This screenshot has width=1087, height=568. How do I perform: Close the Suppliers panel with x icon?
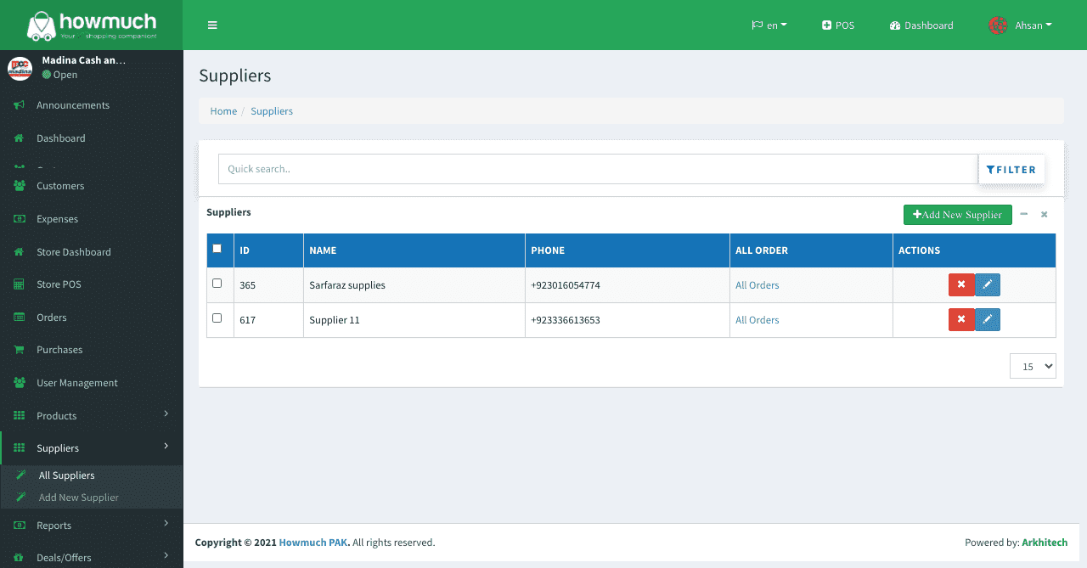(1045, 215)
